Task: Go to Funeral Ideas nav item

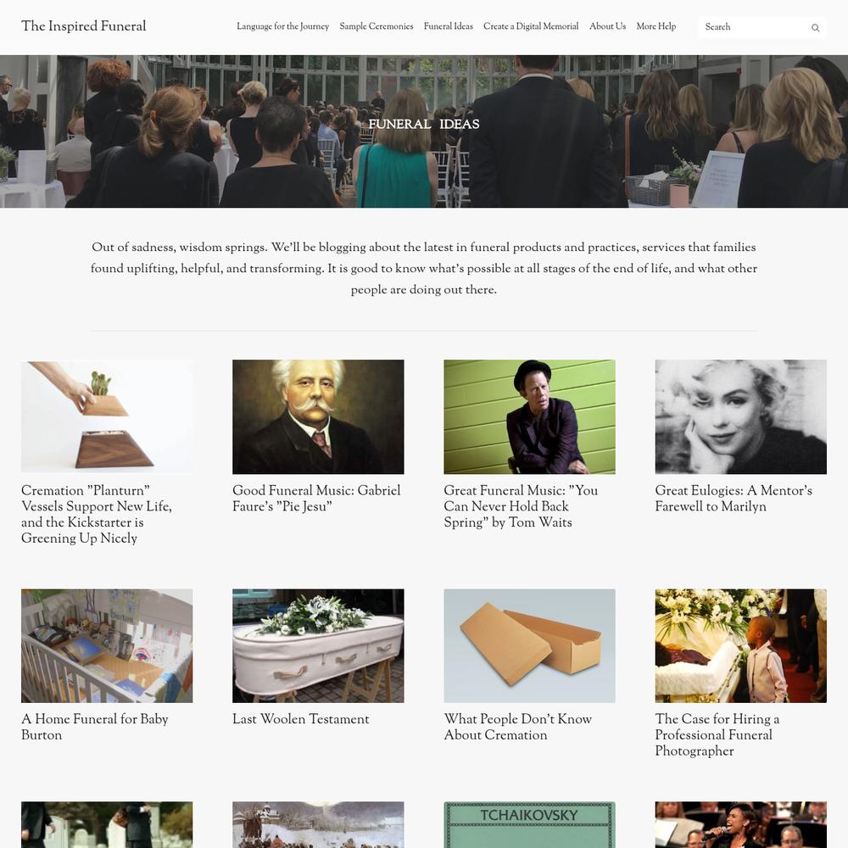Action: point(449,26)
